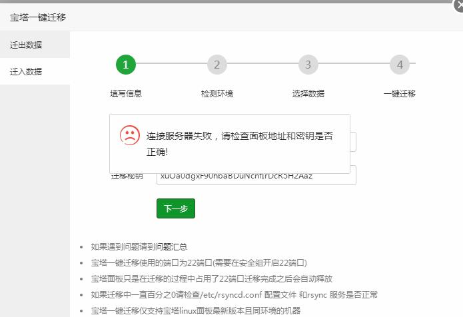The image size is (463, 317).
Task: Click the panel address input field edge
Action: tap(353, 142)
